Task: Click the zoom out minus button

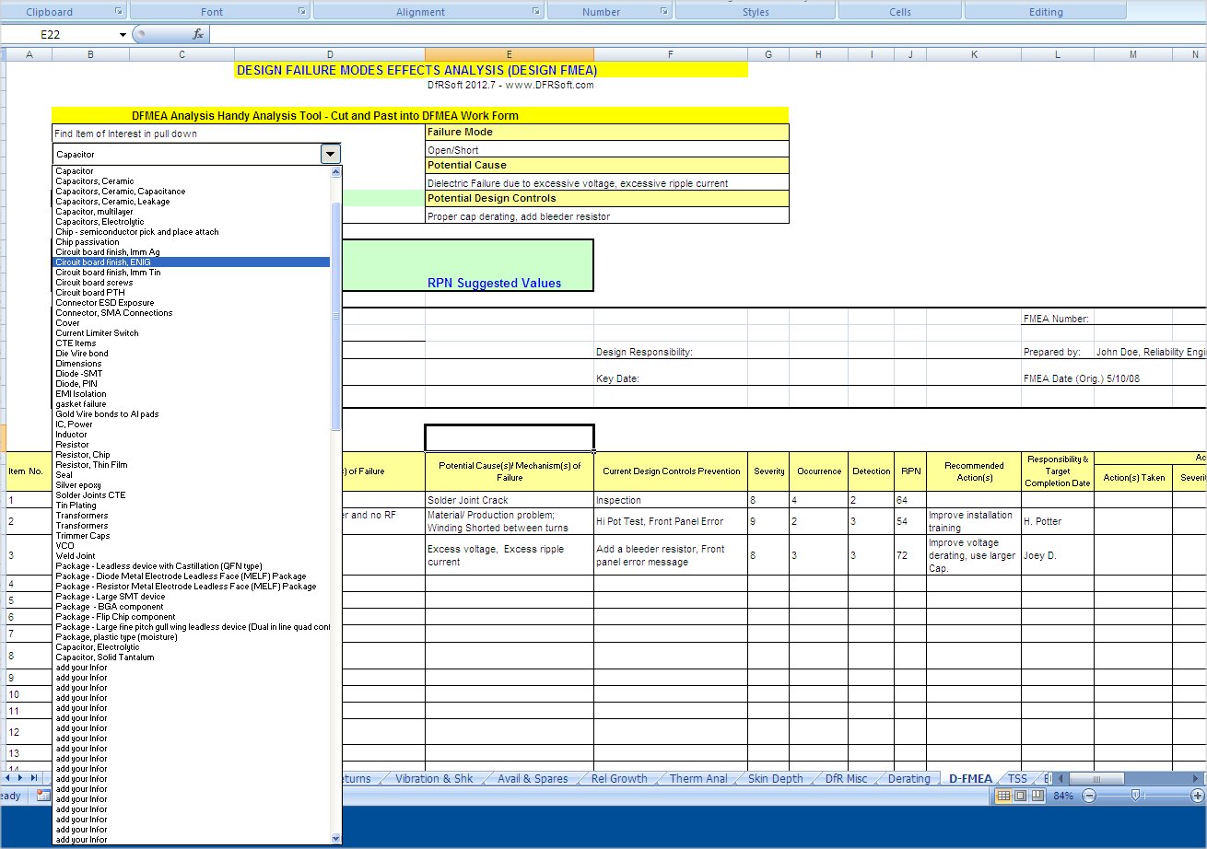Action: click(x=1089, y=796)
